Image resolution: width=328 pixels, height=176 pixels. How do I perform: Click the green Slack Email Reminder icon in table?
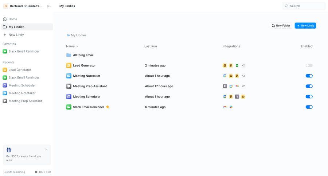coord(69,107)
